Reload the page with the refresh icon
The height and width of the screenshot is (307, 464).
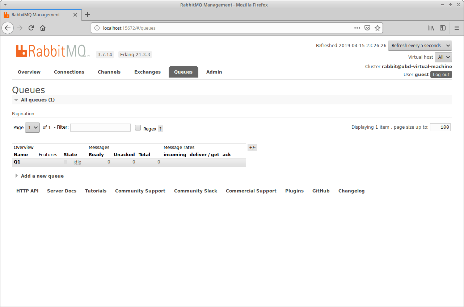[x=31, y=28]
